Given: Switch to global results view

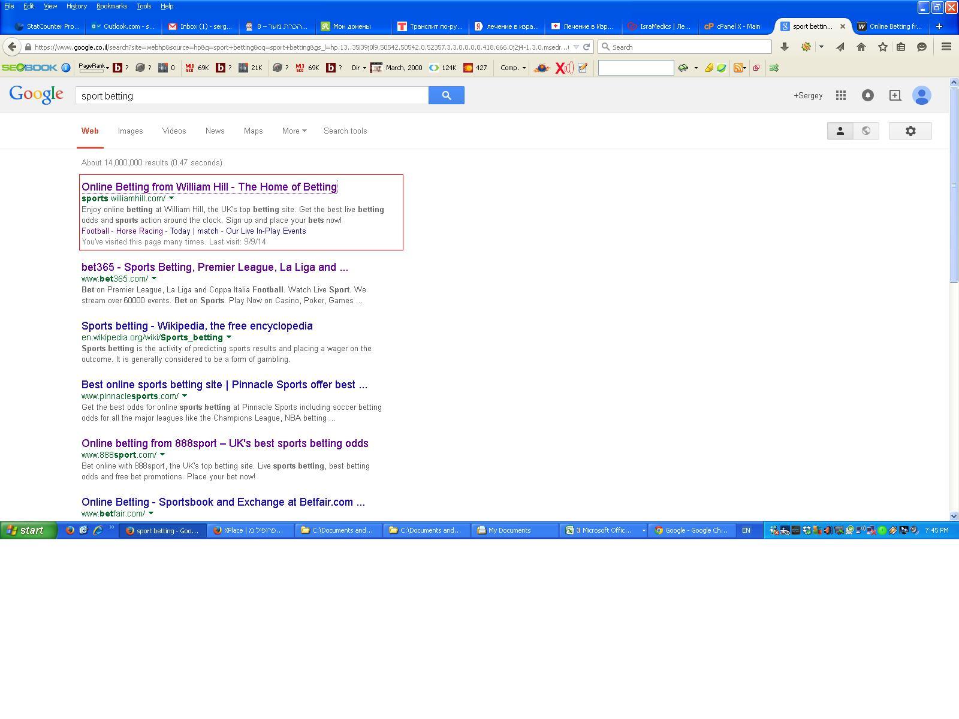Looking at the screenshot, I should click(x=866, y=131).
